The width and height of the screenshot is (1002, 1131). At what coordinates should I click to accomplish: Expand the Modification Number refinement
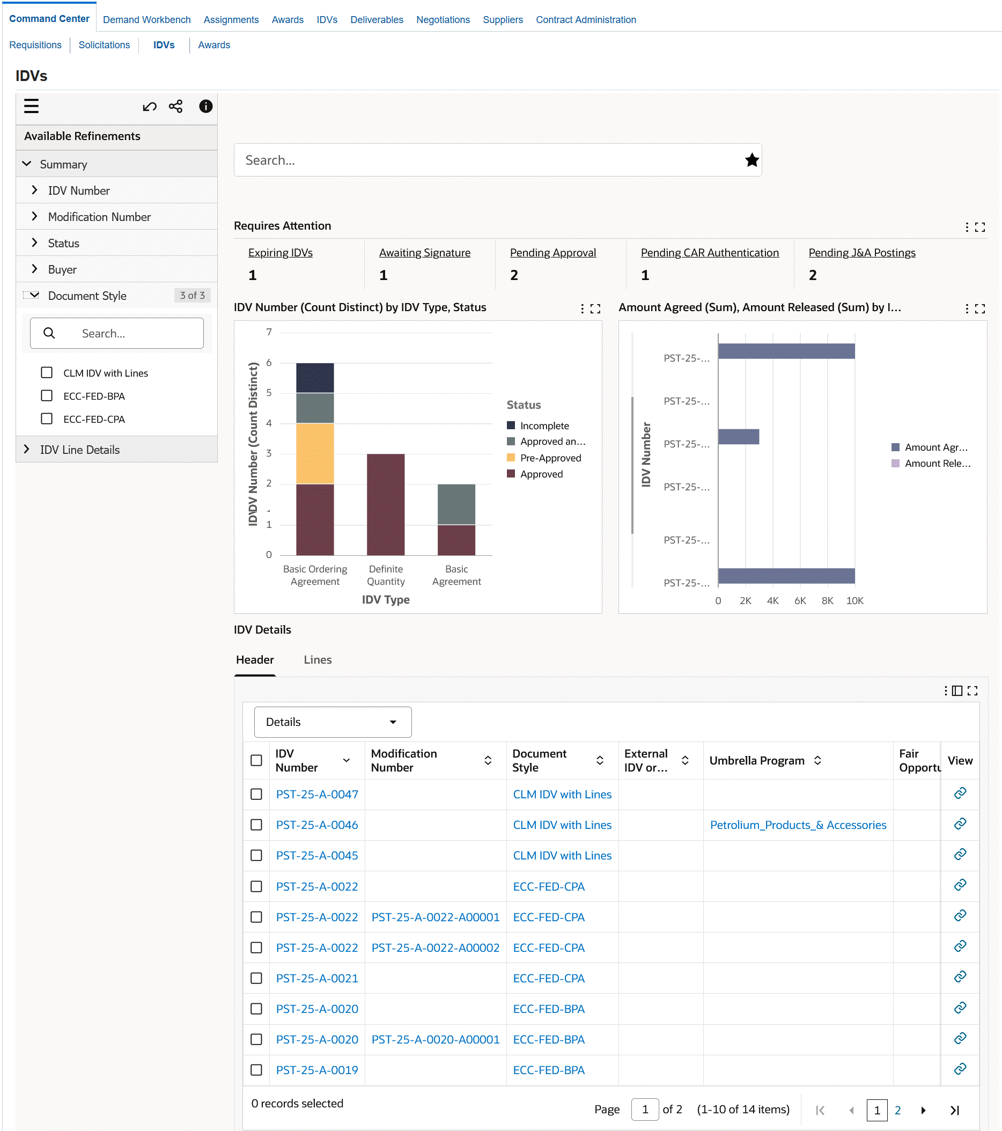coord(34,217)
